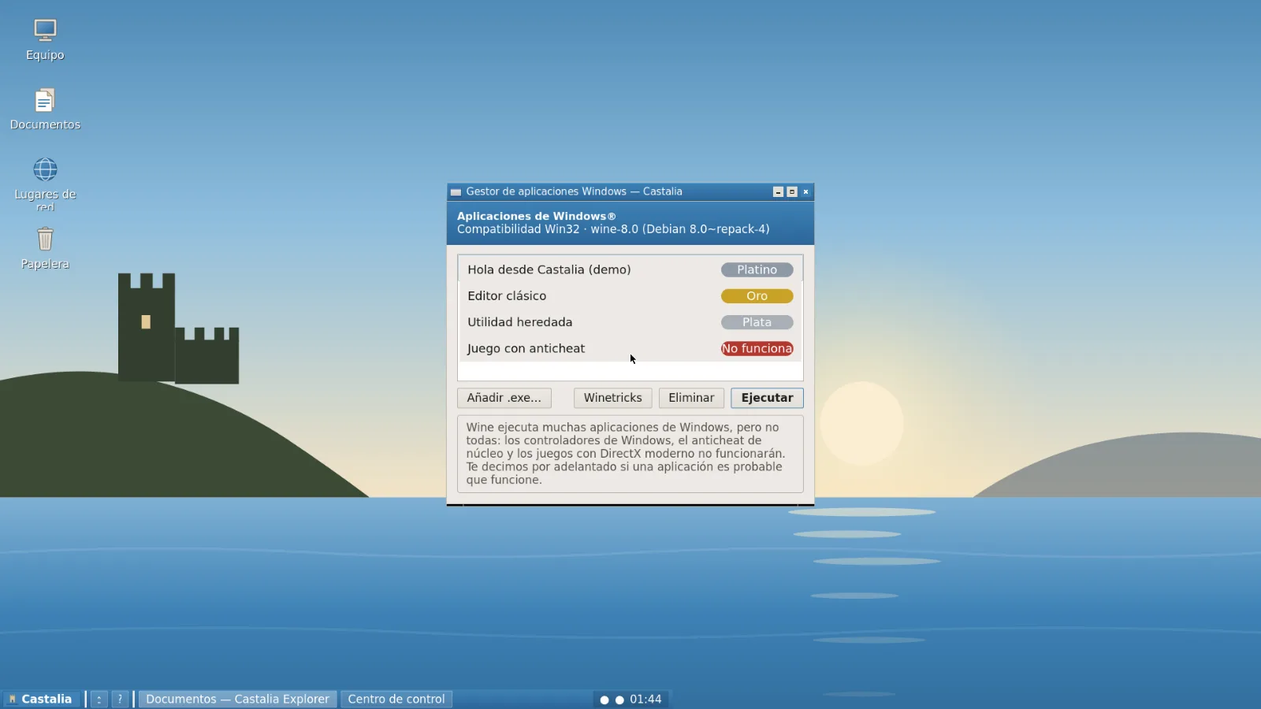Minimize the Gestor de aplicaciones Windows window
Viewport: 1261px width, 709px height.
tap(778, 191)
